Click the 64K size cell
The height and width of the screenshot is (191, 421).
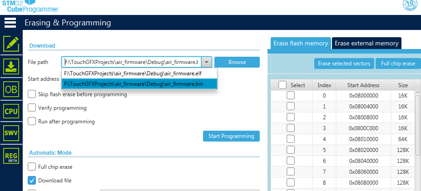click(x=403, y=139)
